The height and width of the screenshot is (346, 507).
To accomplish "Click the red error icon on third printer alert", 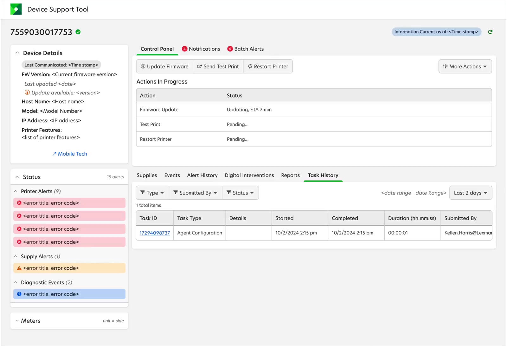I will pyautogui.click(x=19, y=229).
